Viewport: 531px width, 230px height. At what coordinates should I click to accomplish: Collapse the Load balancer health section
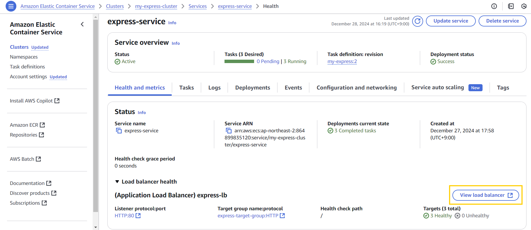coord(117,182)
